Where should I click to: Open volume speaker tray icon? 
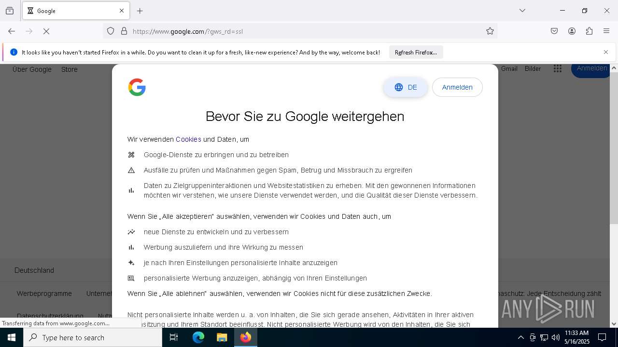tap(556, 337)
